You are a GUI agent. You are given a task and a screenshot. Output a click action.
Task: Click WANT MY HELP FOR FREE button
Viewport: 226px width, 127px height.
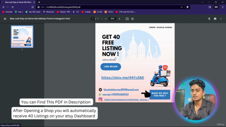tap(160, 95)
